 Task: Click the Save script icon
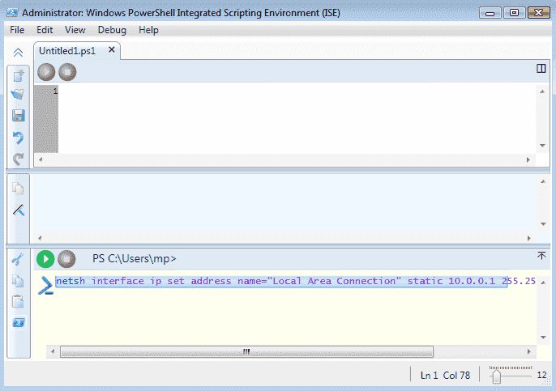(19, 116)
